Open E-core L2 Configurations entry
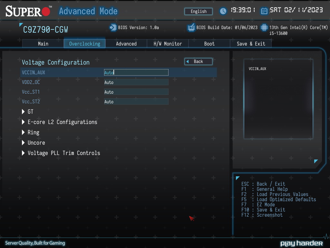The image size is (330, 248). [63, 122]
